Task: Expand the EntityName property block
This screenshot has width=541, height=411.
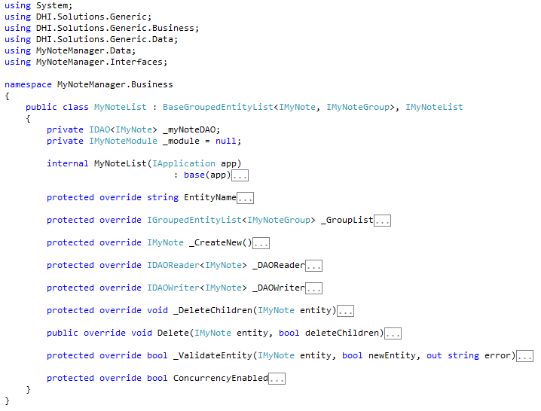Action: tap(245, 198)
